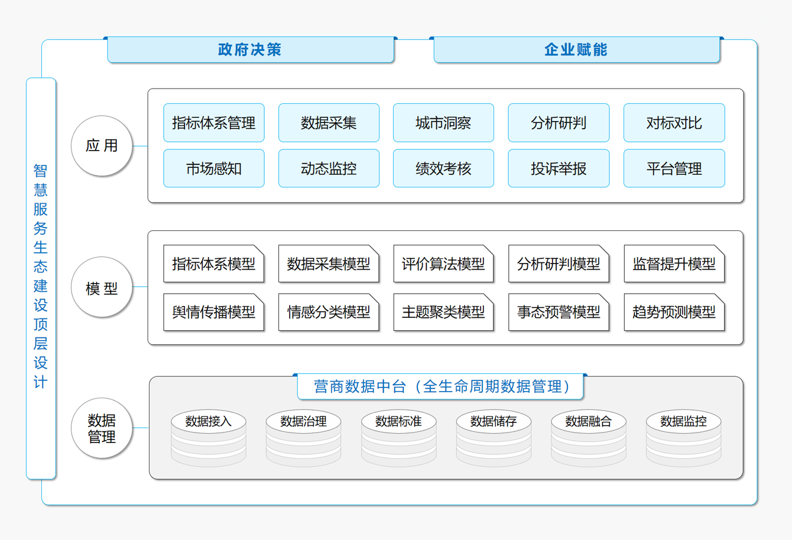Select the 企业赋能 header tab

click(576, 50)
